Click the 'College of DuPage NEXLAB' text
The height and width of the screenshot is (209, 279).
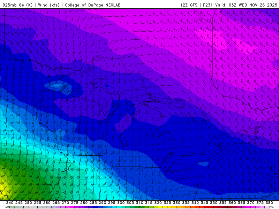93,5
